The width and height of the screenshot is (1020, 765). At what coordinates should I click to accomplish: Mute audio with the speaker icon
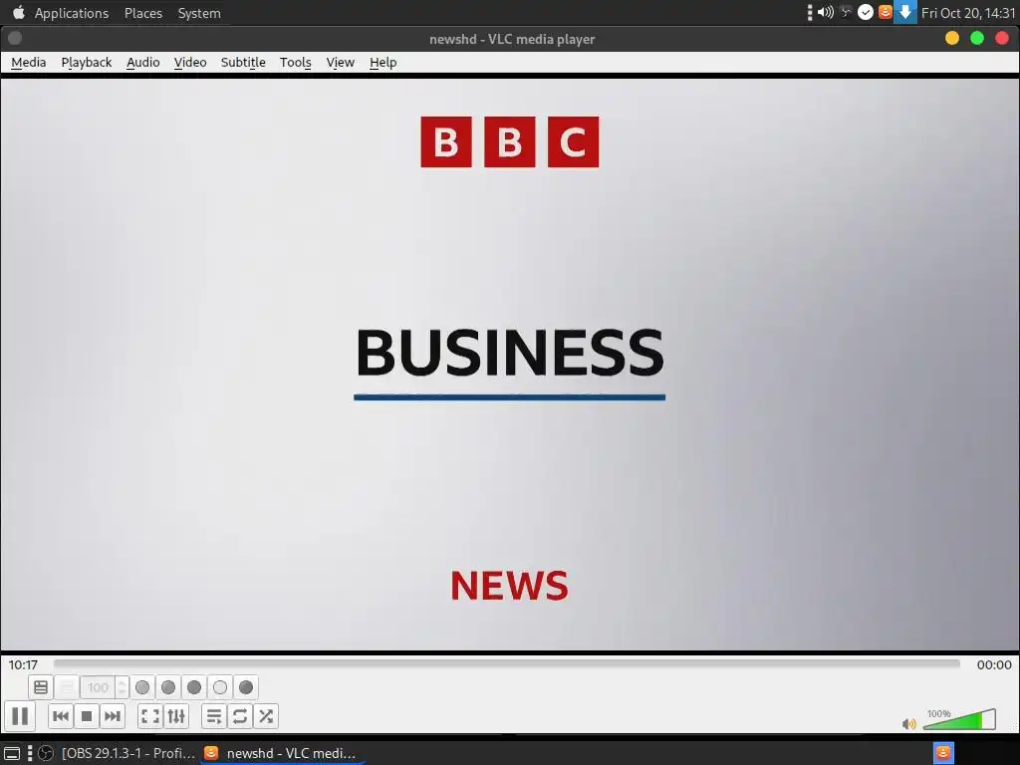908,723
